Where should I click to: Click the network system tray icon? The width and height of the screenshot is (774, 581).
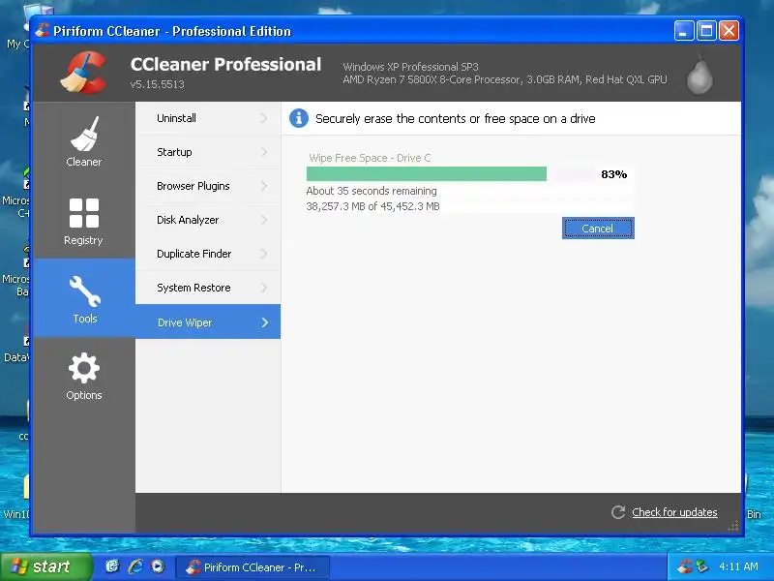coord(701,566)
